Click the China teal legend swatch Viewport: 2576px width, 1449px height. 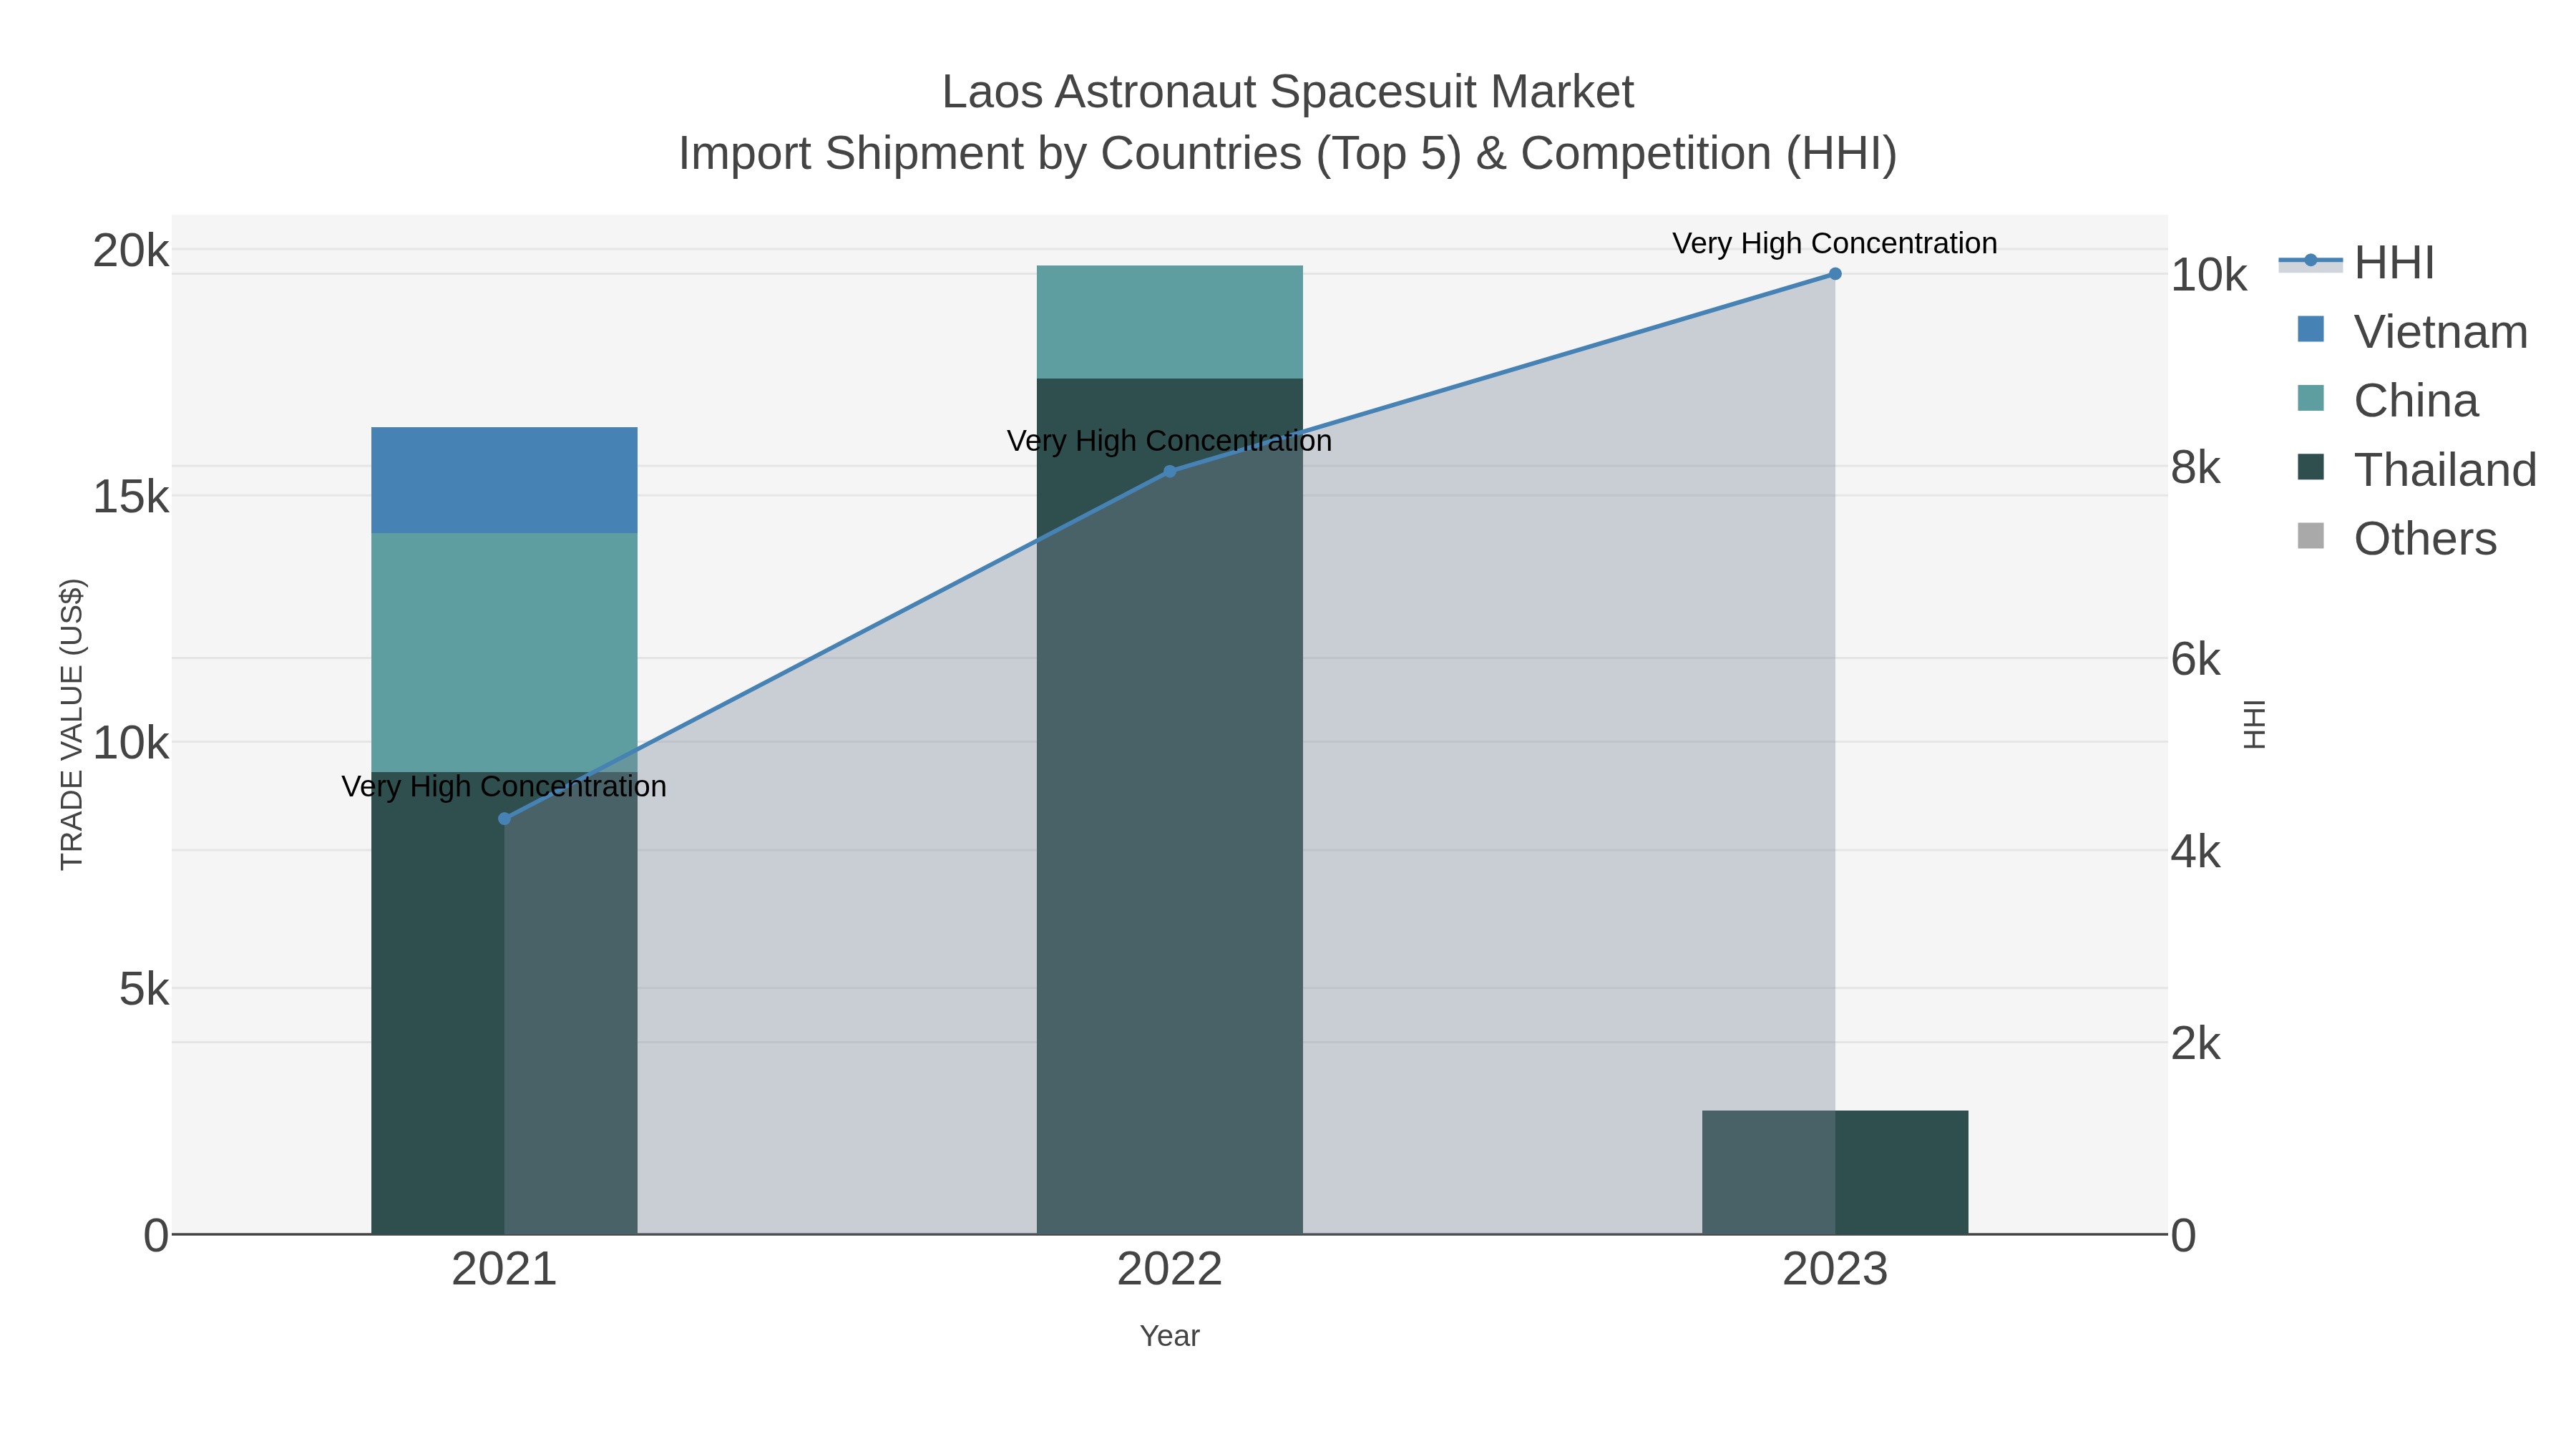[2311, 398]
